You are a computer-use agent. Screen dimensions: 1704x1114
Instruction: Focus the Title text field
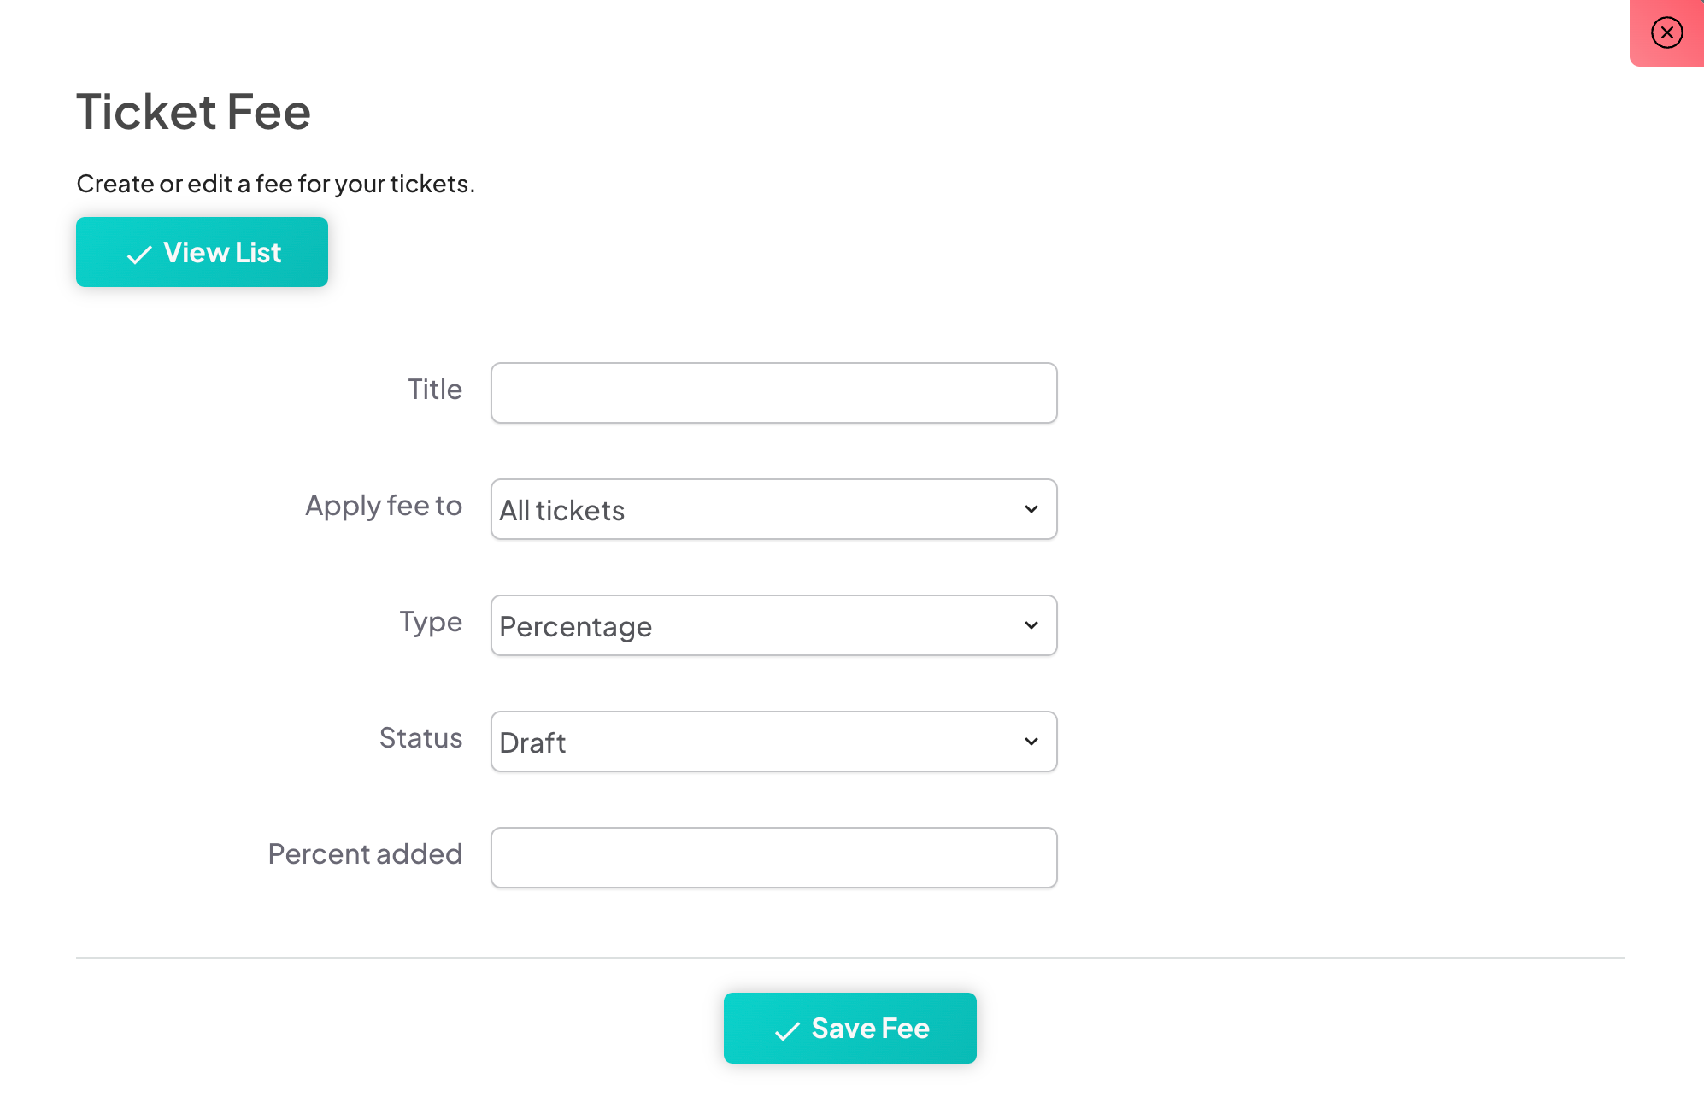(x=773, y=393)
